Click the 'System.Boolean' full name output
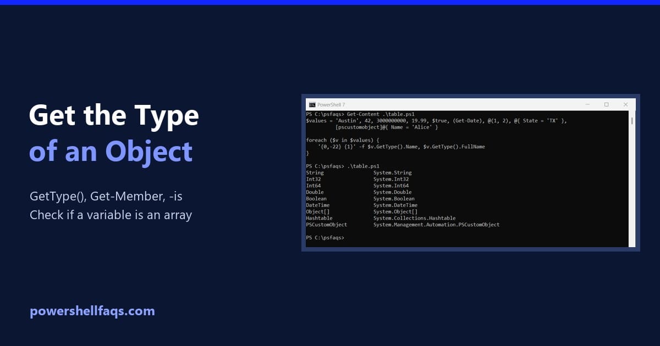 (x=394, y=199)
